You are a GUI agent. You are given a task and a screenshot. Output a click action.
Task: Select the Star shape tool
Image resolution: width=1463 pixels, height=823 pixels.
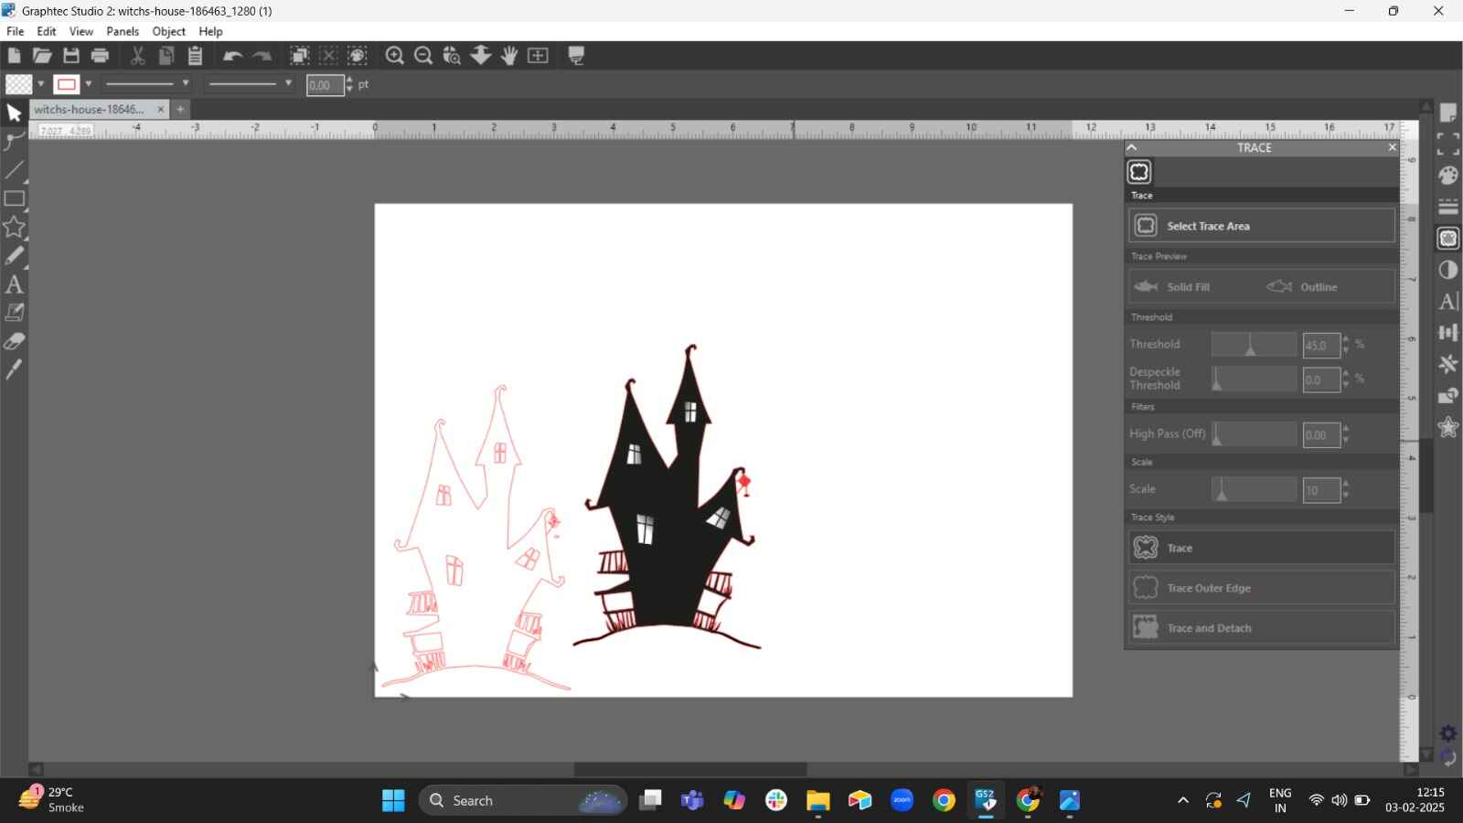pyautogui.click(x=14, y=227)
